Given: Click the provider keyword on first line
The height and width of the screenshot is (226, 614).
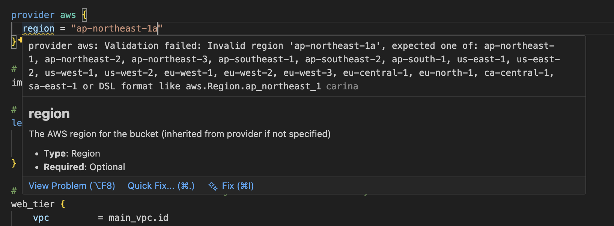Looking at the screenshot, I should (x=33, y=15).
